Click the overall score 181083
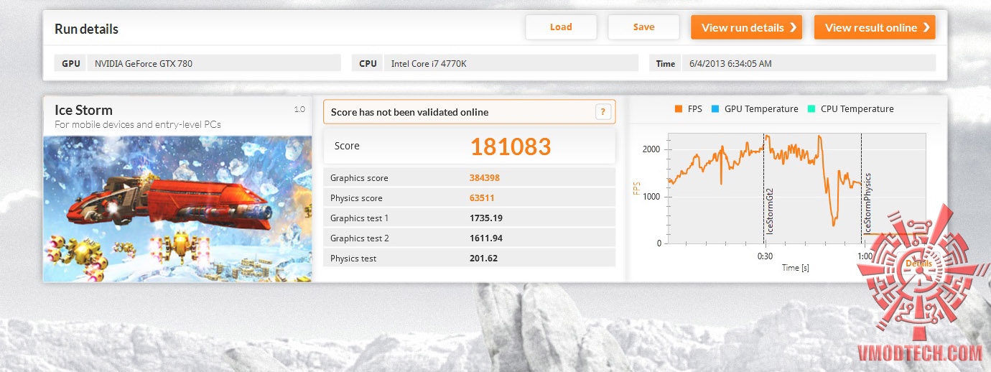 (511, 147)
